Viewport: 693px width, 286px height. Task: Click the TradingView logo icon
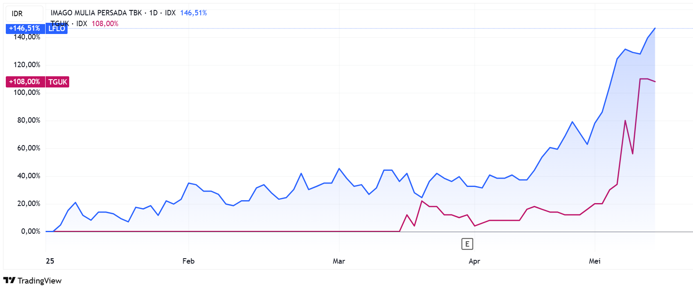[x=9, y=281]
